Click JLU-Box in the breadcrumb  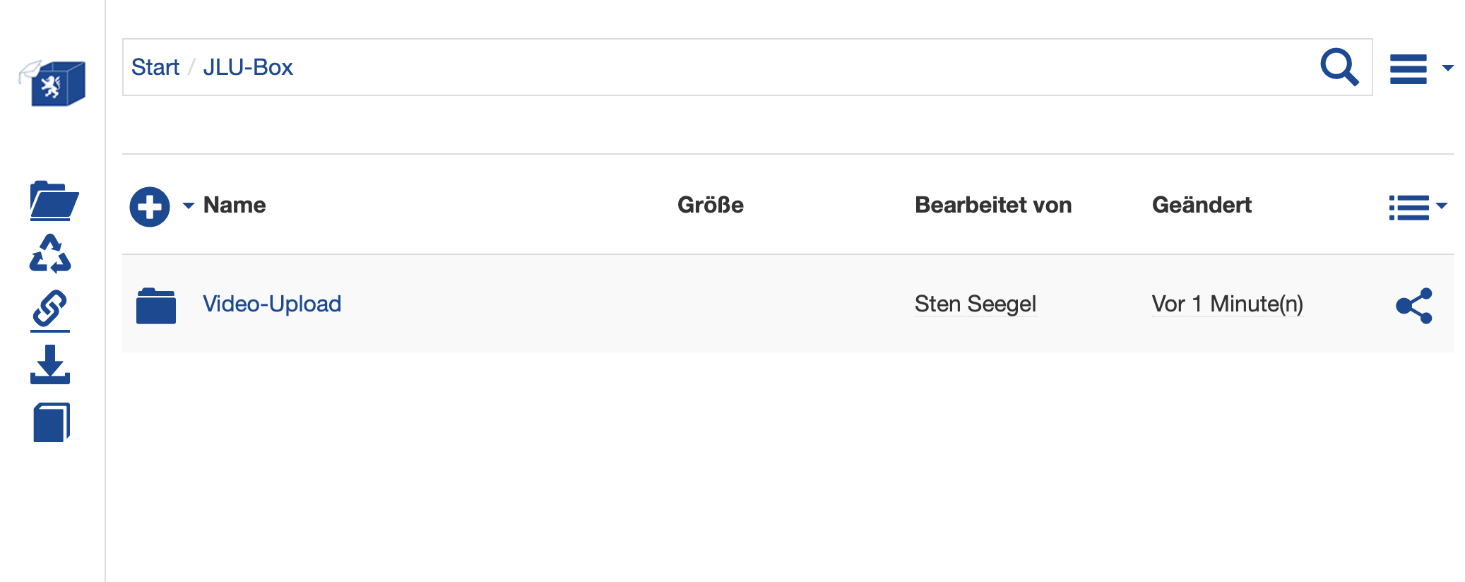click(x=248, y=67)
